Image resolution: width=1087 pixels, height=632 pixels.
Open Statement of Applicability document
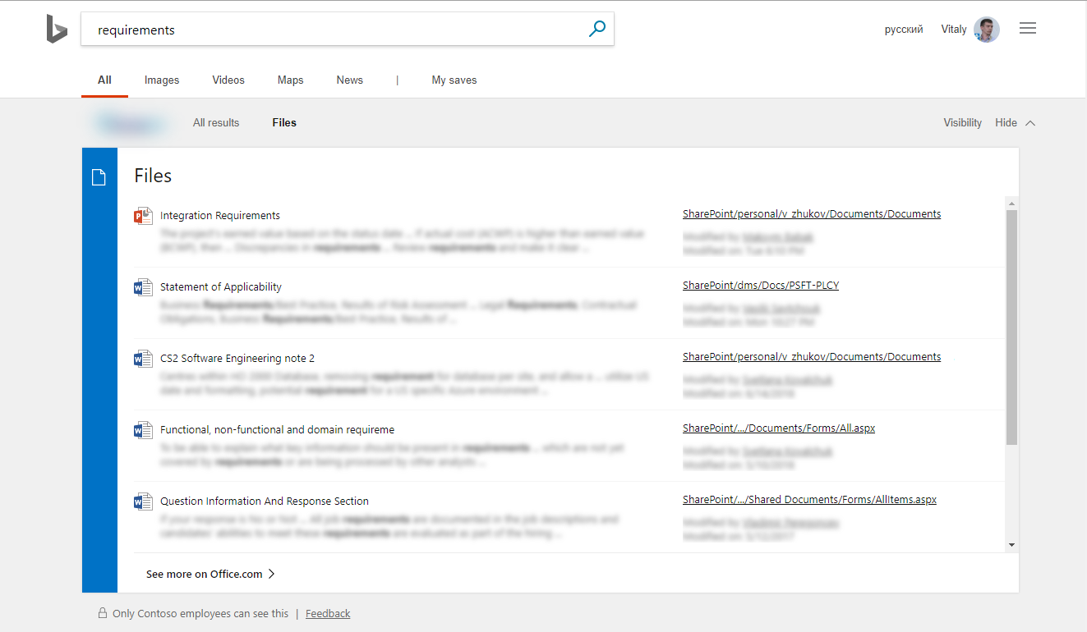(x=221, y=287)
